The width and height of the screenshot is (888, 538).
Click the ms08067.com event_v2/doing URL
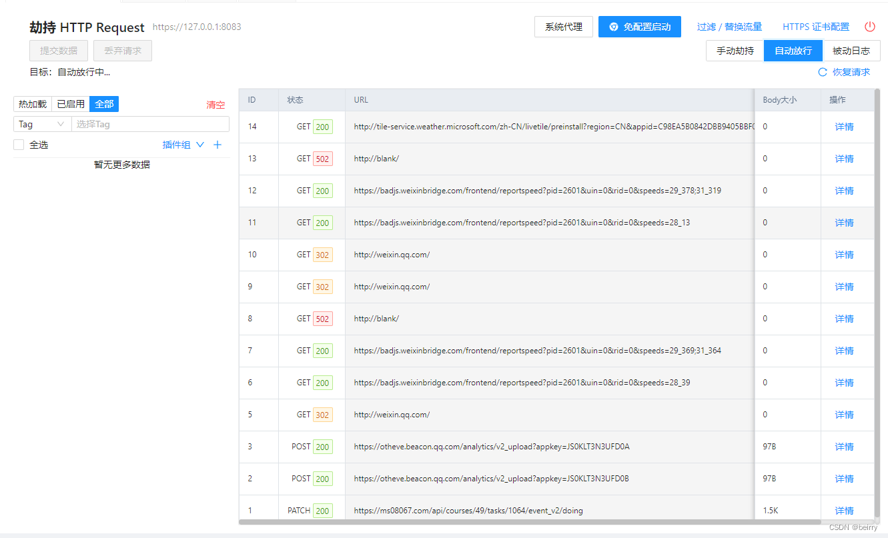click(468, 511)
